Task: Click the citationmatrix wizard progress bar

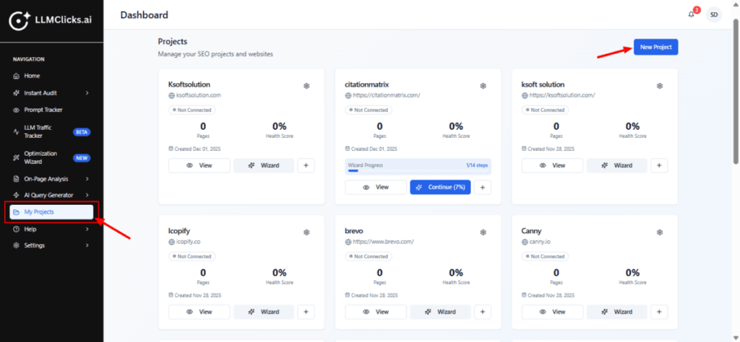Action: pos(418,167)
